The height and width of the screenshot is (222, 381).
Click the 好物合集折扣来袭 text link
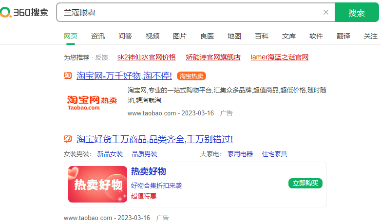tap(156, 185)
